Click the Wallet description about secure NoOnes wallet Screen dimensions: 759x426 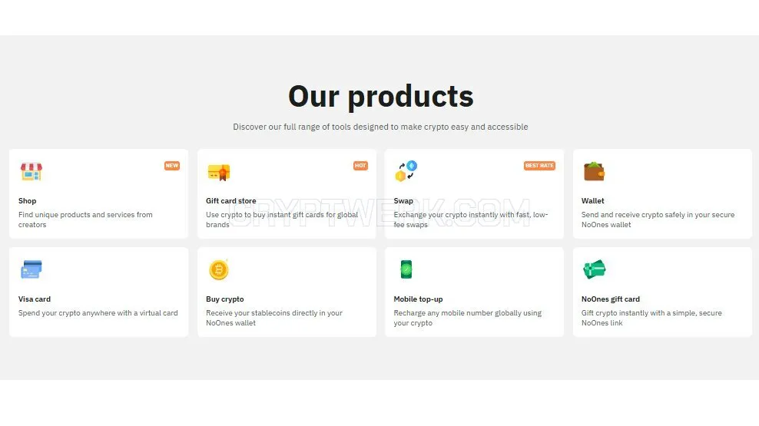tap(658, 220)
